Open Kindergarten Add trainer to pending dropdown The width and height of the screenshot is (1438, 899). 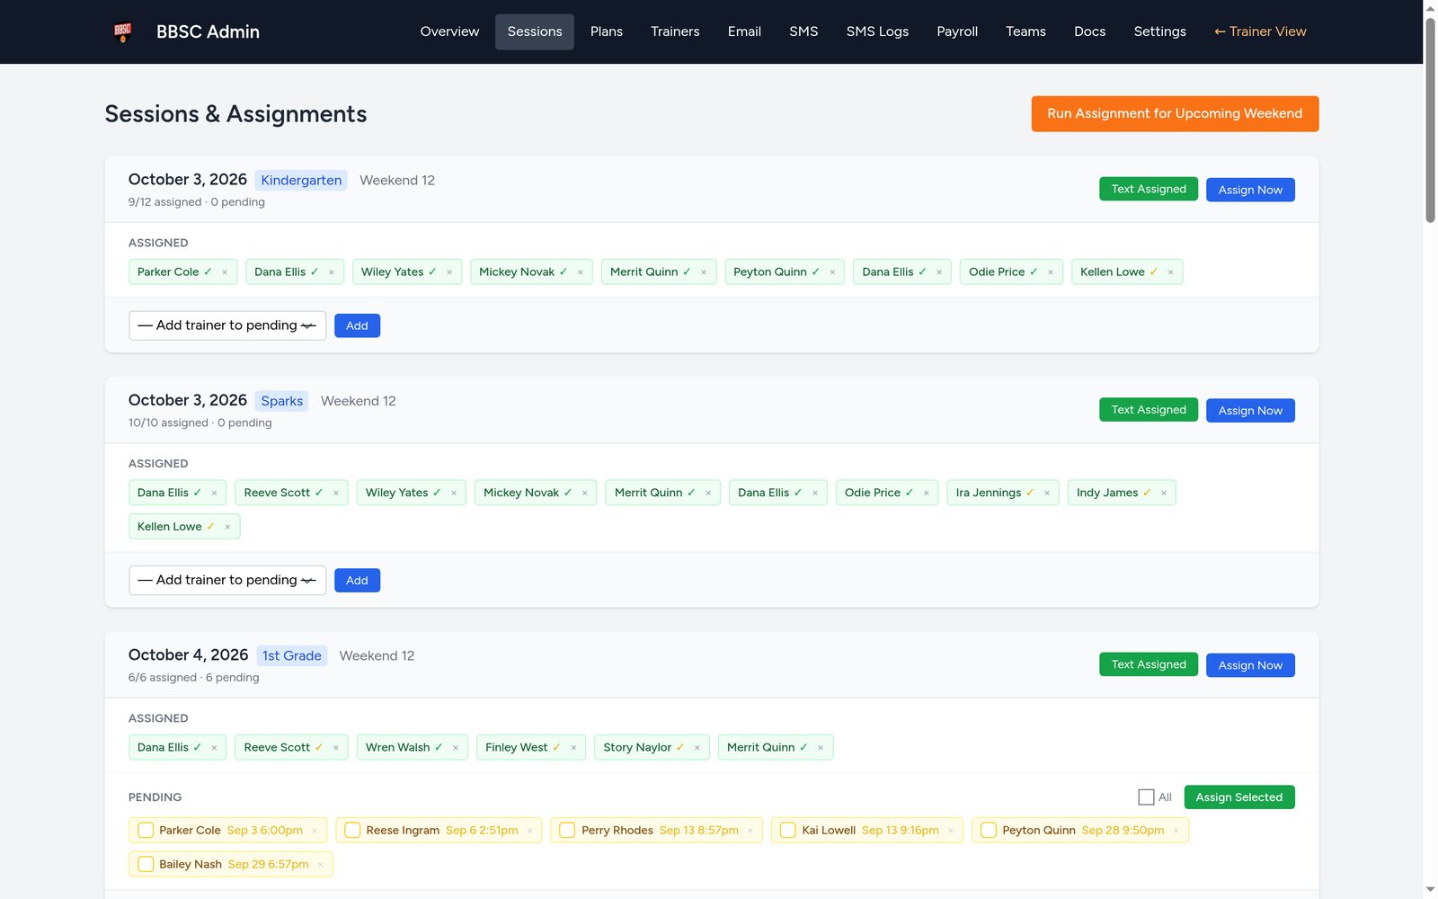227,325
